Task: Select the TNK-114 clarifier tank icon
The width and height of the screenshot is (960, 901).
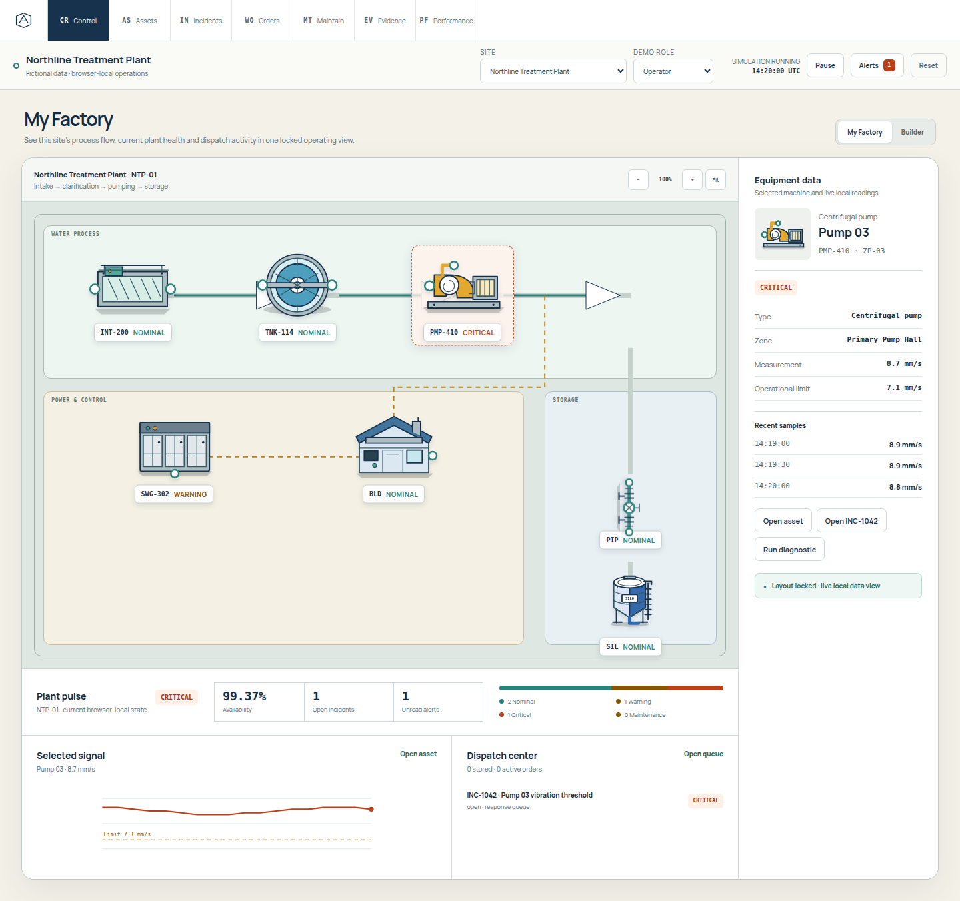Action: coord(297,285)
